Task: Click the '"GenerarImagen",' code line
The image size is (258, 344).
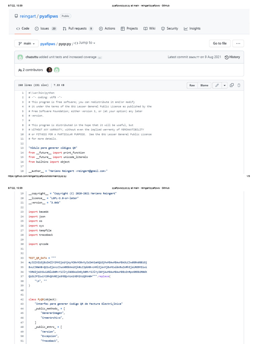Action: [x=53, y=313]
